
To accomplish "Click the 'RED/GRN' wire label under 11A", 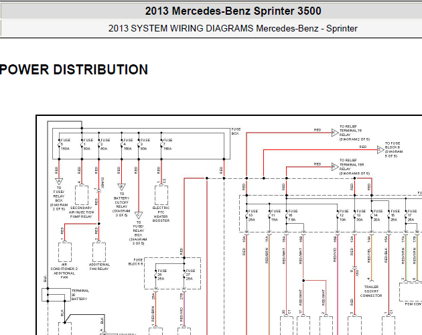I will tap(267, 255).
